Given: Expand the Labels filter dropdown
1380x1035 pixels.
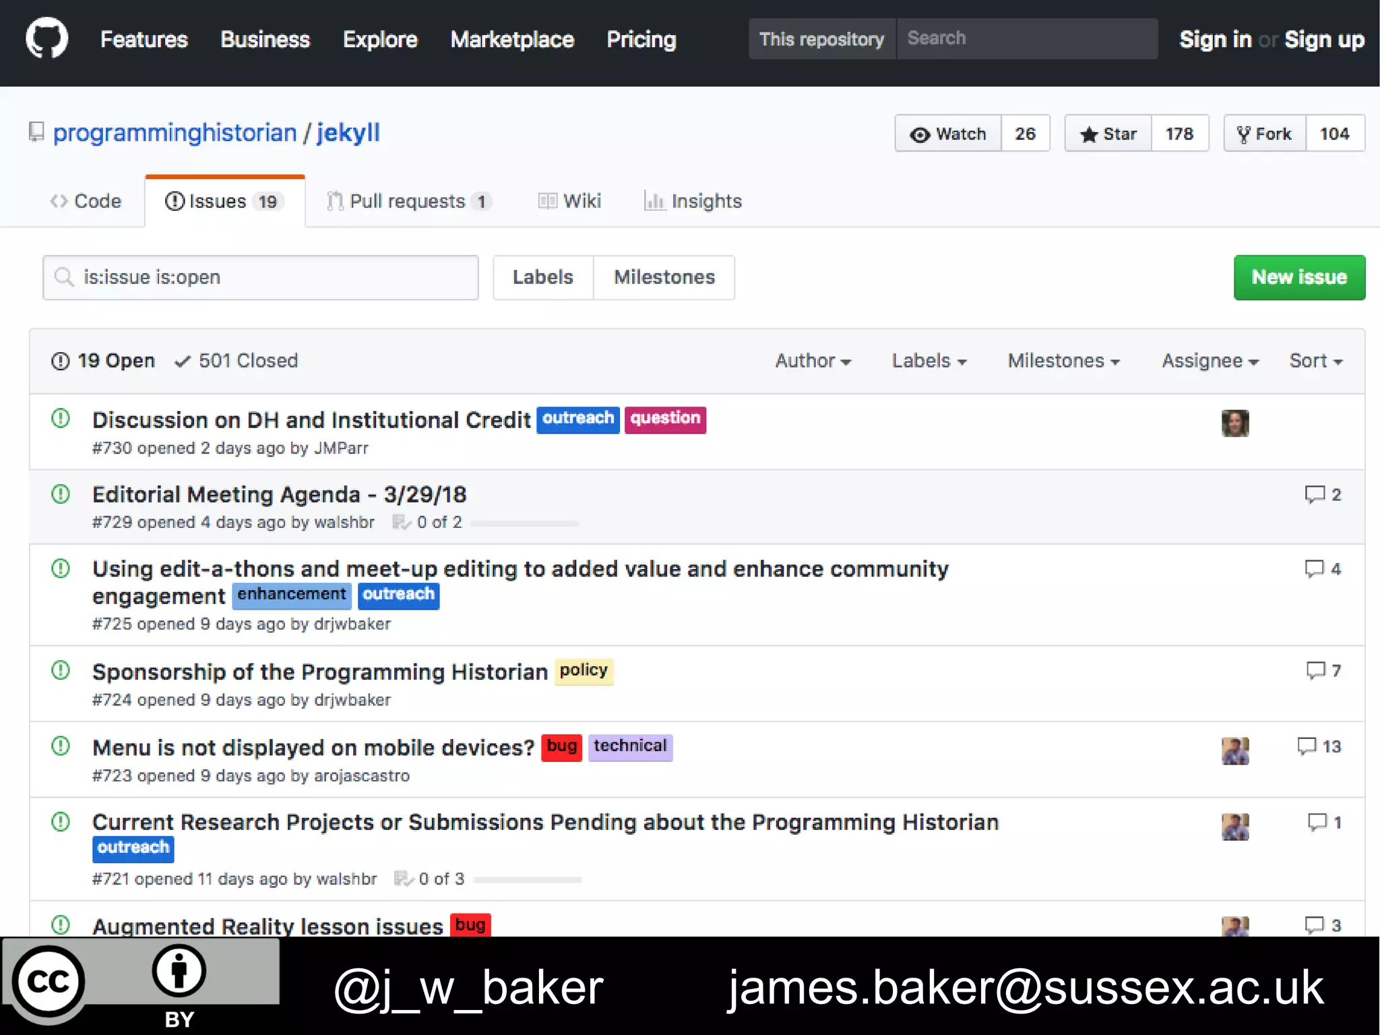Looking at the screenshot, I should (x=929, y=361).
